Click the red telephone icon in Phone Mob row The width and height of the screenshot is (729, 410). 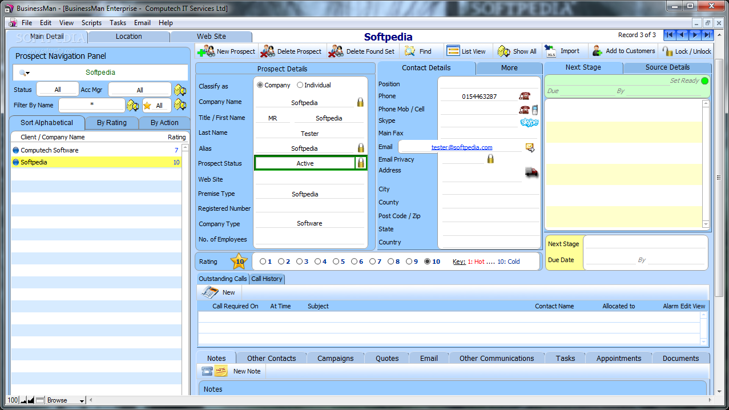click(524, 110)
